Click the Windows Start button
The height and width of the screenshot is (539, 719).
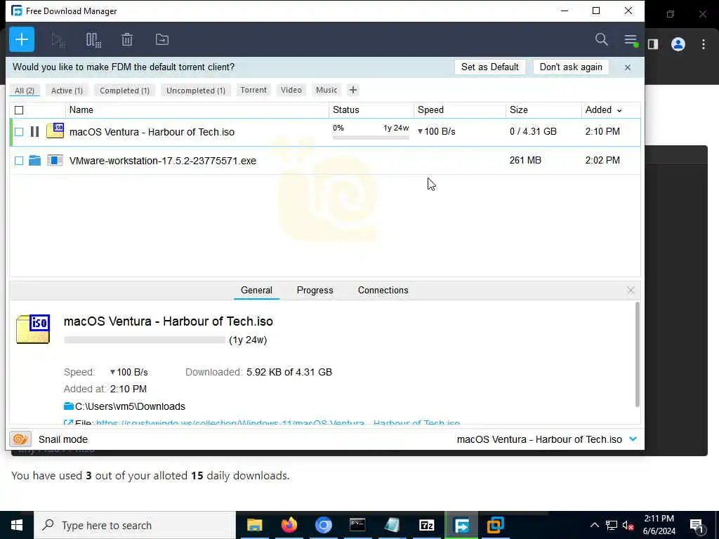[x=17, y=525]
